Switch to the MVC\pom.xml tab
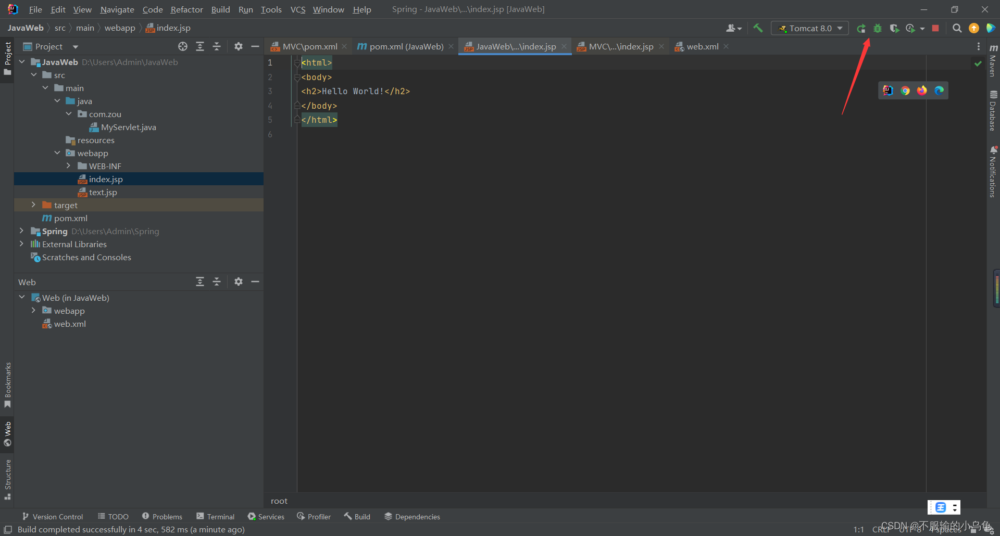This screenshot has height=536, width=1000. (x=309, y=46)
